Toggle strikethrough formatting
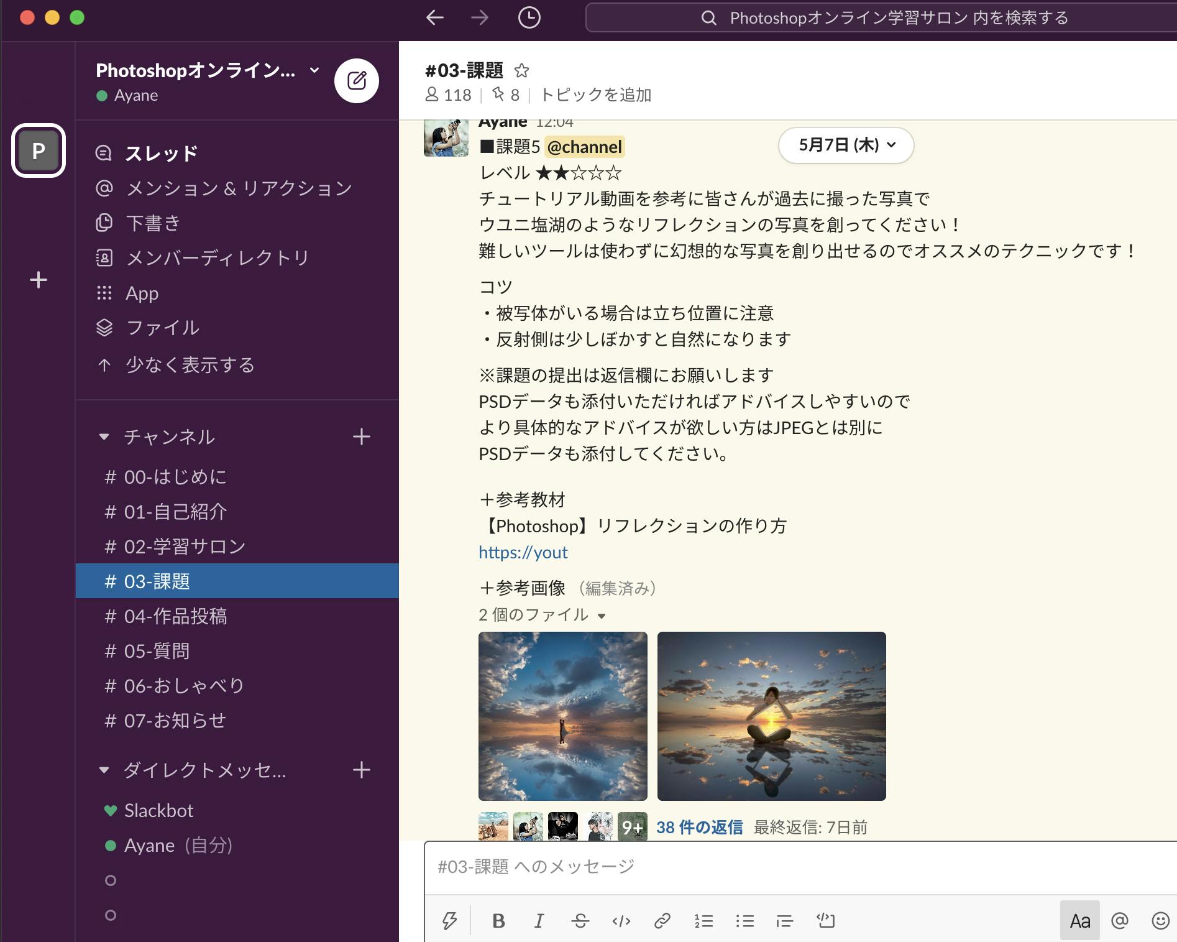Image resolution: width=1177 pixels, height=942 pixels. coord(580,921)
